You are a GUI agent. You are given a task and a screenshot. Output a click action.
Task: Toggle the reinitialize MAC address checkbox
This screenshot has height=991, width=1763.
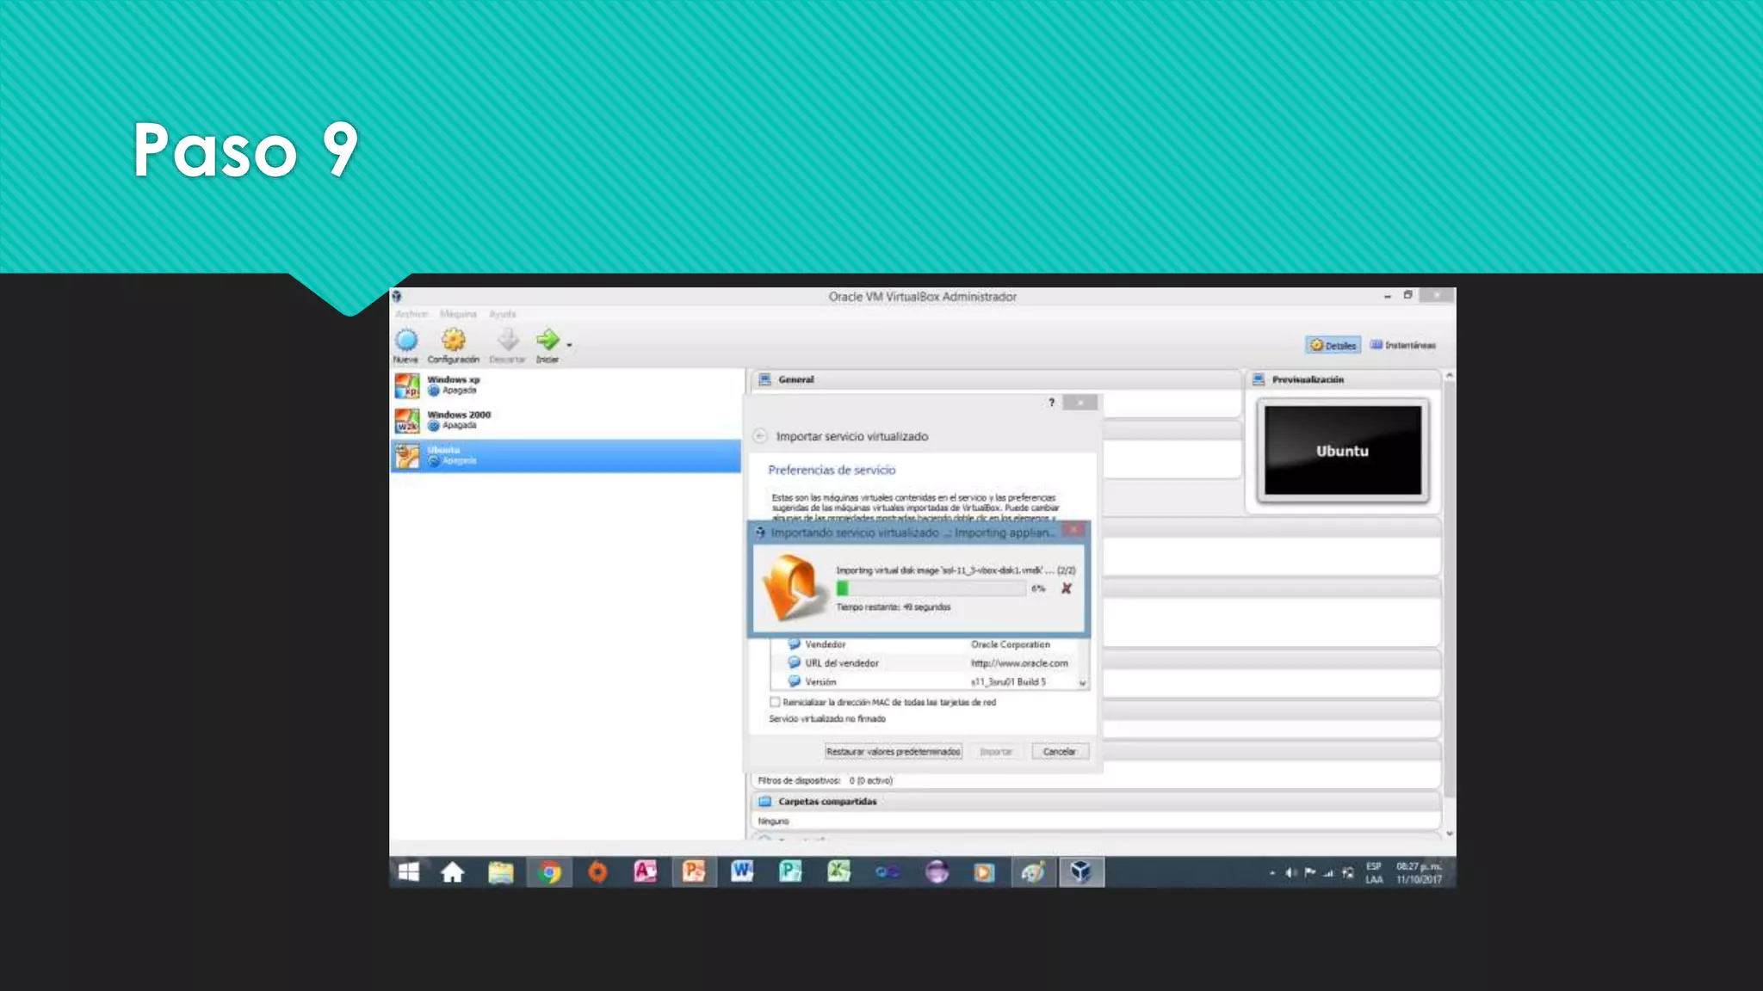[x=775, y=702]
